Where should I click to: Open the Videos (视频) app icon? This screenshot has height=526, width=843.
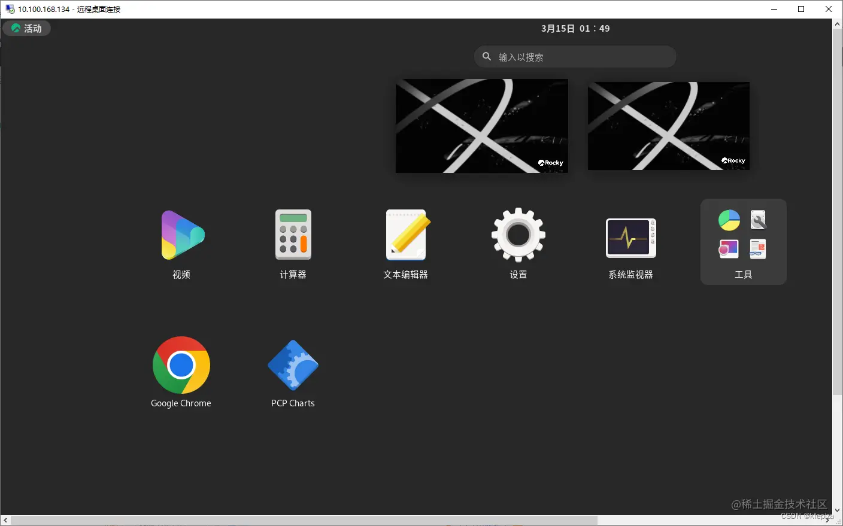point(183,235)
